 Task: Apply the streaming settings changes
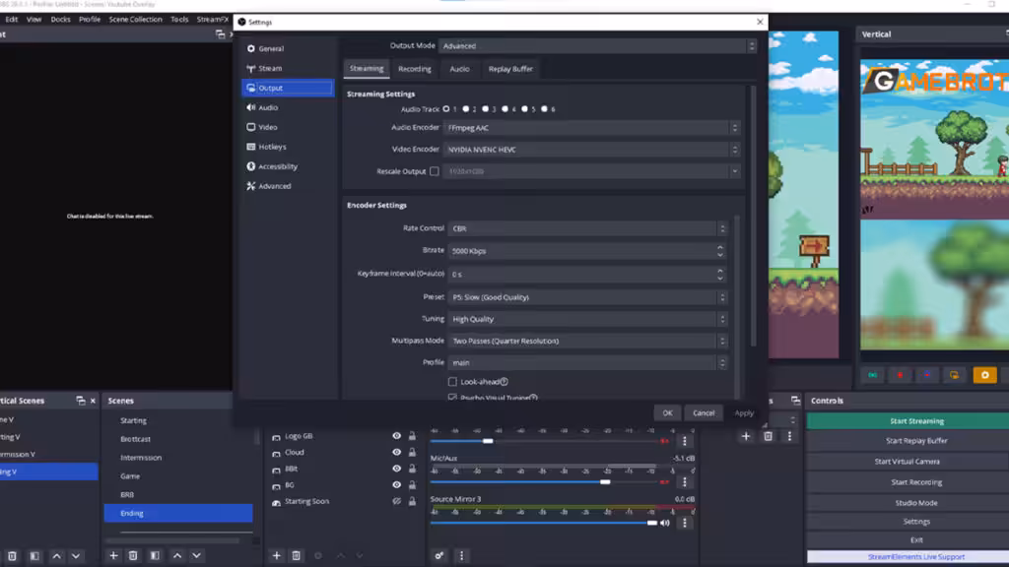[x=744, y=412]
